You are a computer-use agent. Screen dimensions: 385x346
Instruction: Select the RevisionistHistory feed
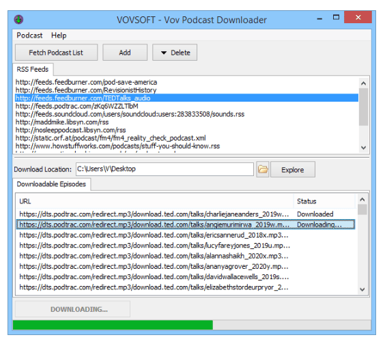(x=186, y=90)
